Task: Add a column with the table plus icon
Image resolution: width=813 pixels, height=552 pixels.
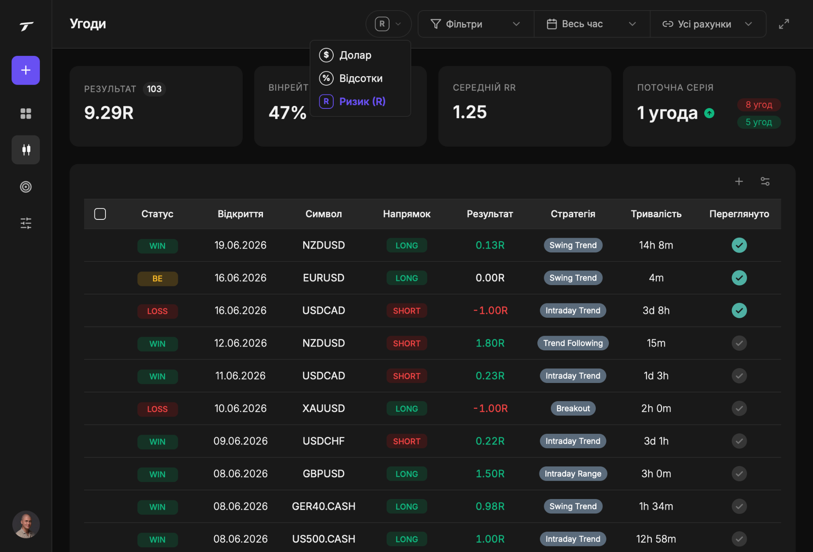Action: (739, 181)
